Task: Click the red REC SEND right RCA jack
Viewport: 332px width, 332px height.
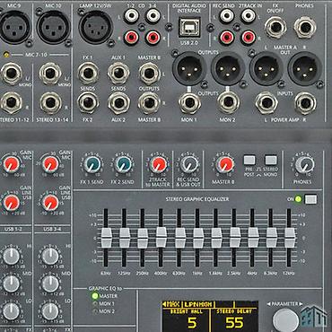Action: click(x=227, y=38)
